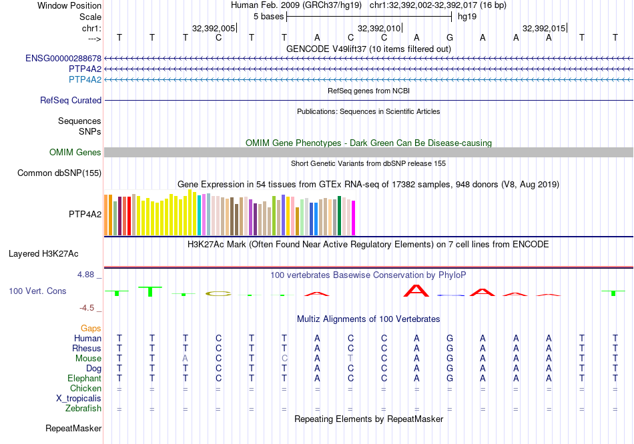Click the Layered H3K27Ac track label

(x=43, y=254)
